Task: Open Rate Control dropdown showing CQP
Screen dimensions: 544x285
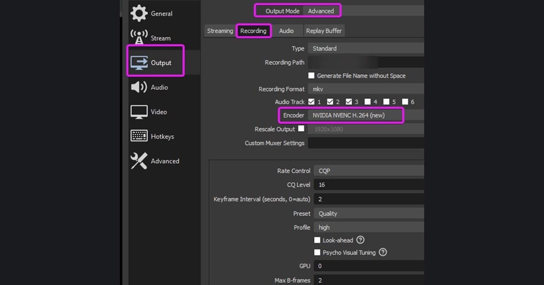Action: point(369,171)
